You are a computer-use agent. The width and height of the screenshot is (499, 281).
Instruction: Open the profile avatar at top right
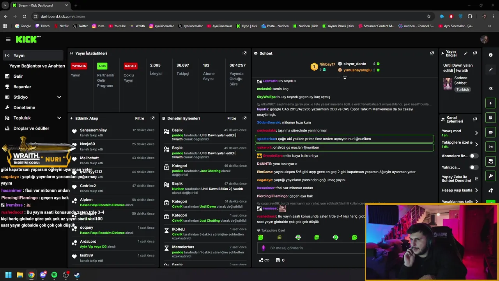click(485, 39)
